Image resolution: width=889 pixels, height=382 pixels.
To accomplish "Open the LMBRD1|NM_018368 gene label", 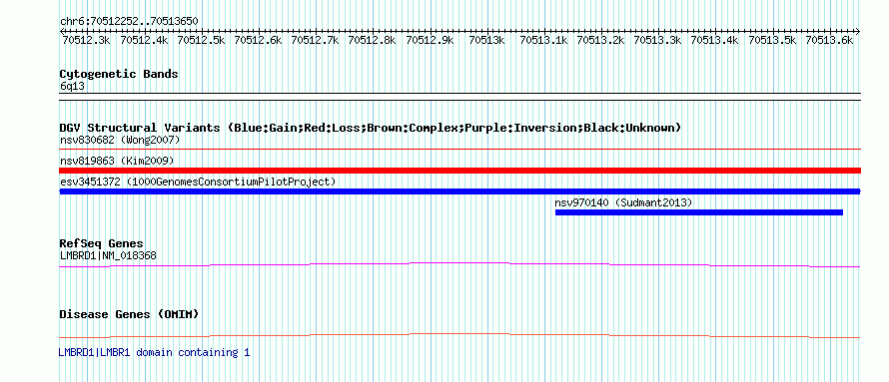I will [108, 256].
